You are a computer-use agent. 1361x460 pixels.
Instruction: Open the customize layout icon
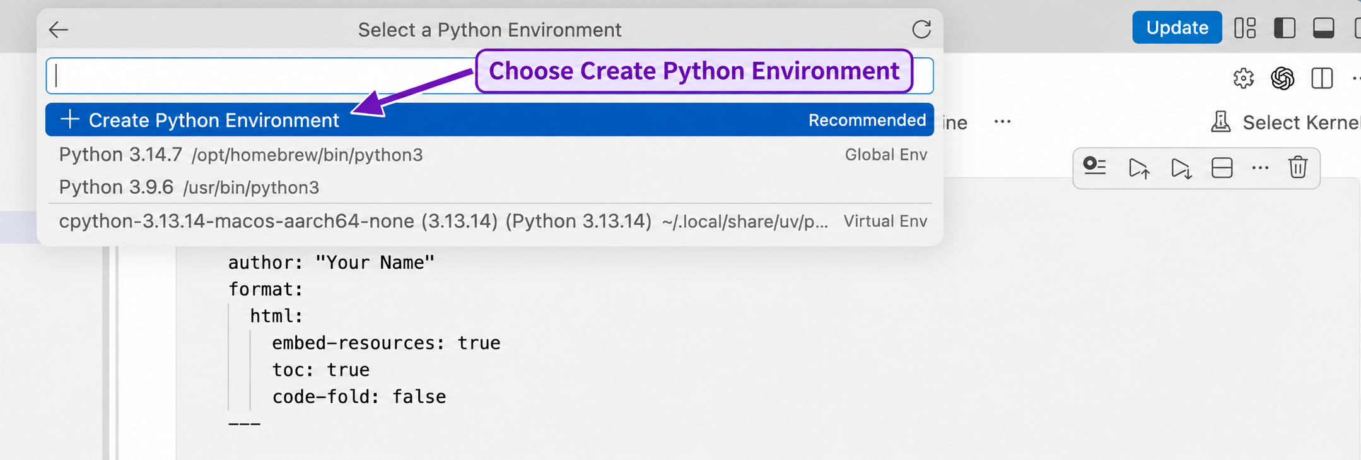pyautogui.click(x=1245, y=28)
